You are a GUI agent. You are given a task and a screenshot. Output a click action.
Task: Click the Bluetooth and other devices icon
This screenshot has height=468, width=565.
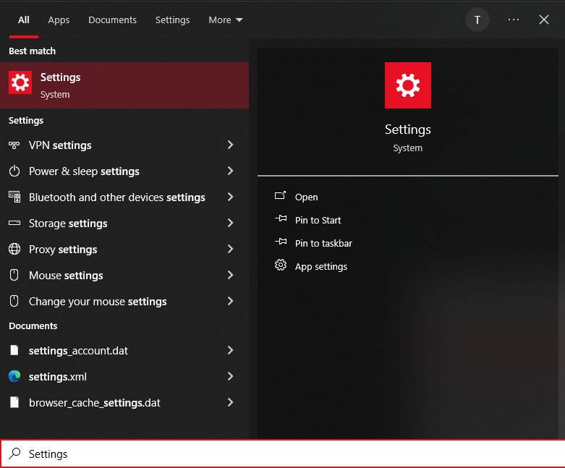coord(14,197)
